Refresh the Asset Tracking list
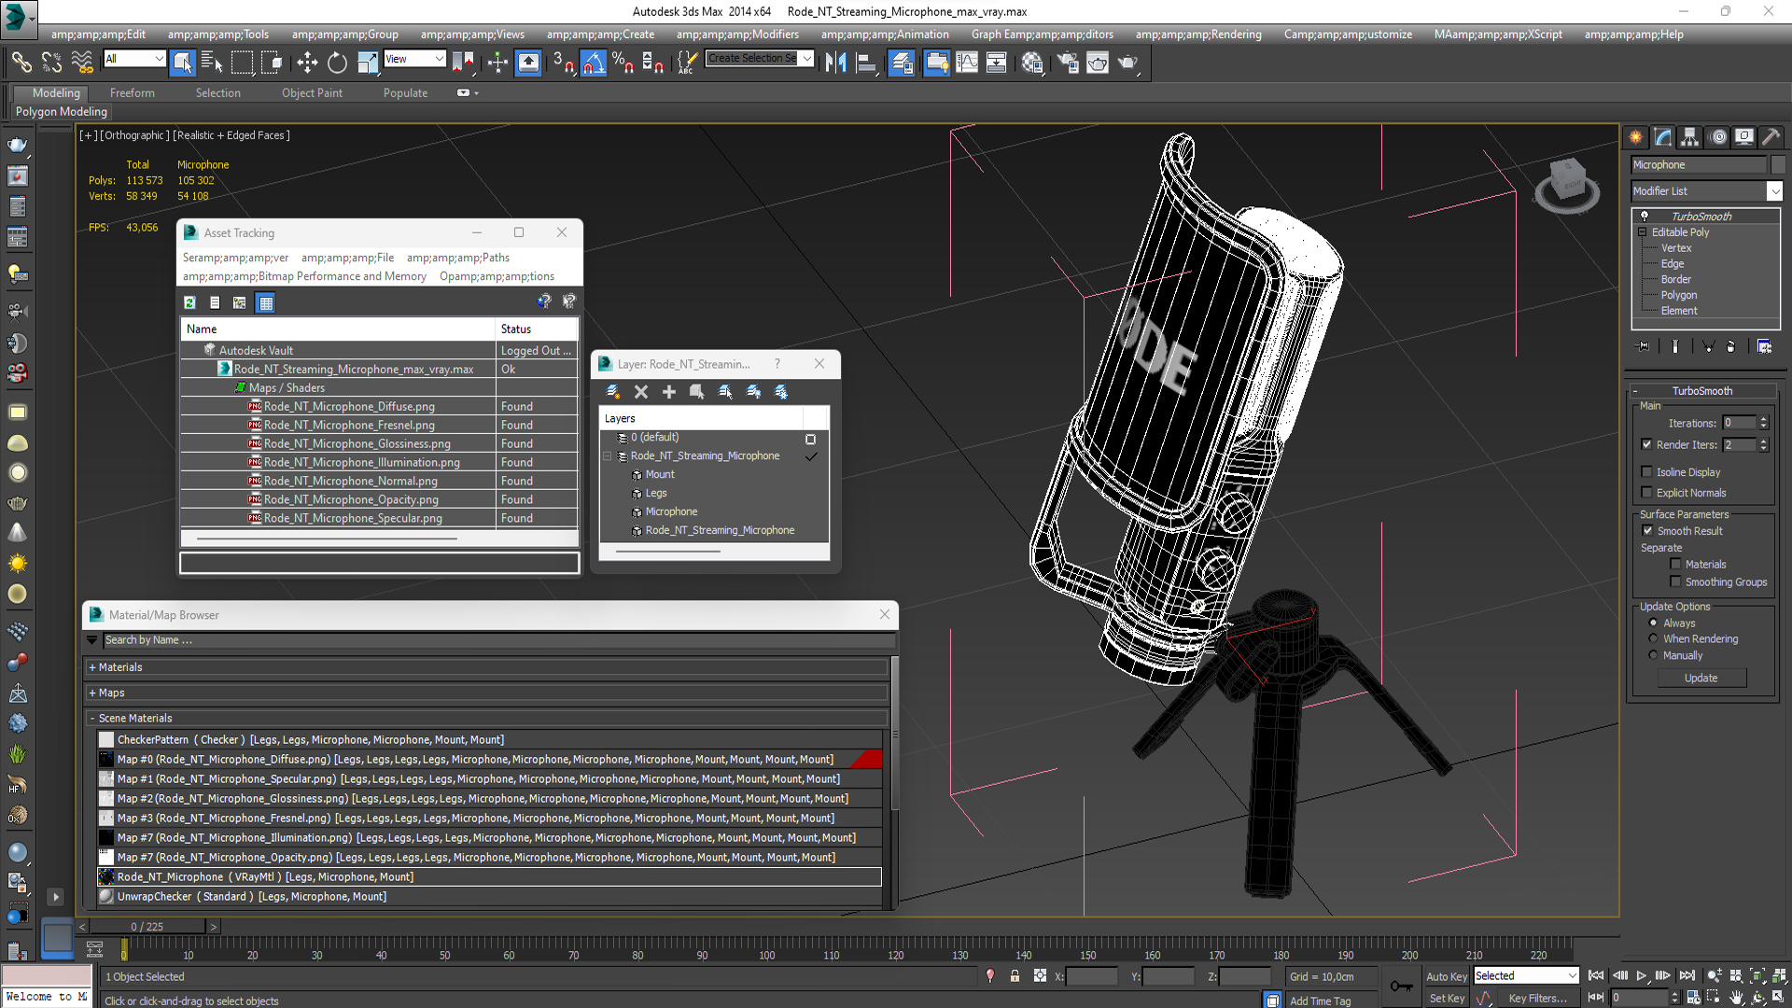This screenshot has width=1792, height=1008. 189,302
